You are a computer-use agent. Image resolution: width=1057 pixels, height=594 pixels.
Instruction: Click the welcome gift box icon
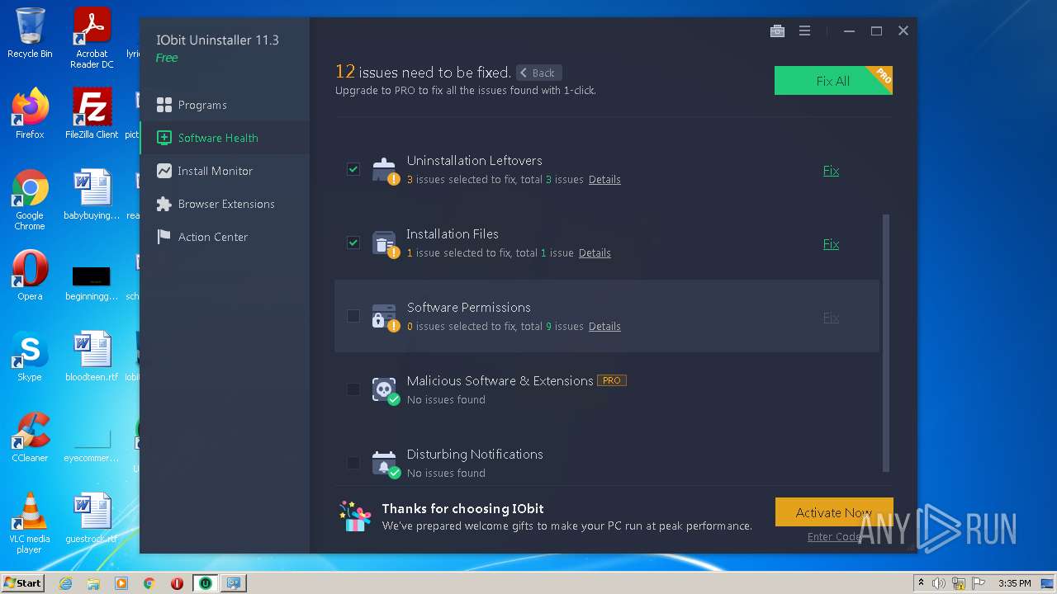pyautogui.click(x=356, y=516)
